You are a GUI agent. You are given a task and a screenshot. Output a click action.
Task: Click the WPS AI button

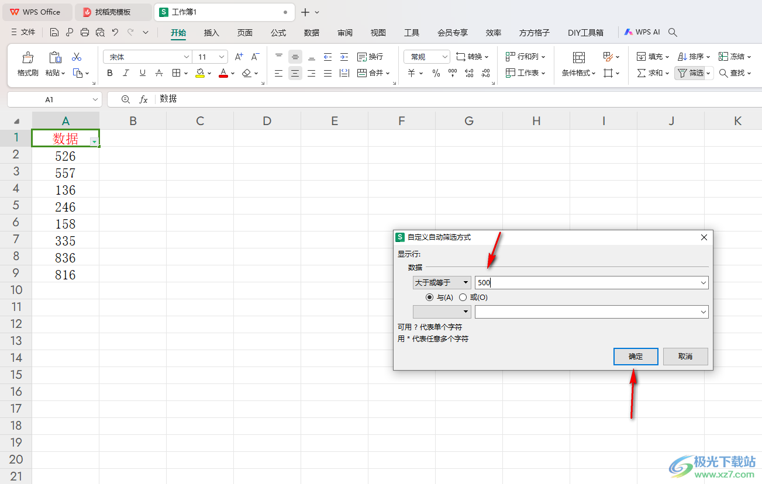[x=642, y=33]
